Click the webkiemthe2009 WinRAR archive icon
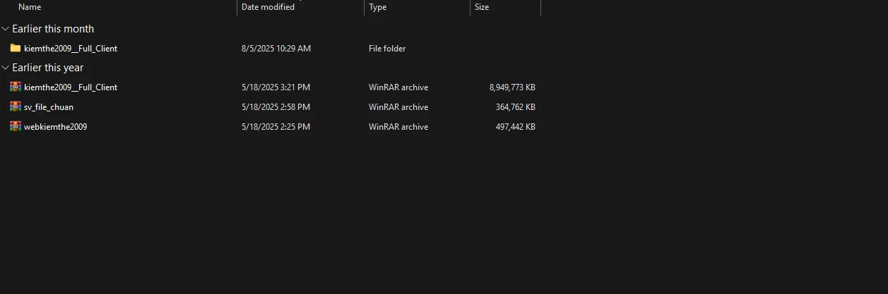 pyautogui.click(x=16, y=127)
